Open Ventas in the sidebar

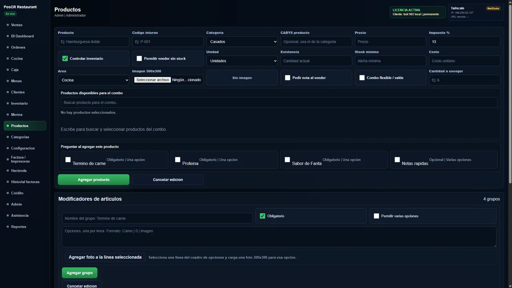coord(25,25)
